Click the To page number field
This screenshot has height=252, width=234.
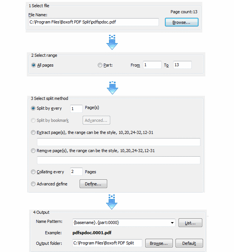point(182,65)
